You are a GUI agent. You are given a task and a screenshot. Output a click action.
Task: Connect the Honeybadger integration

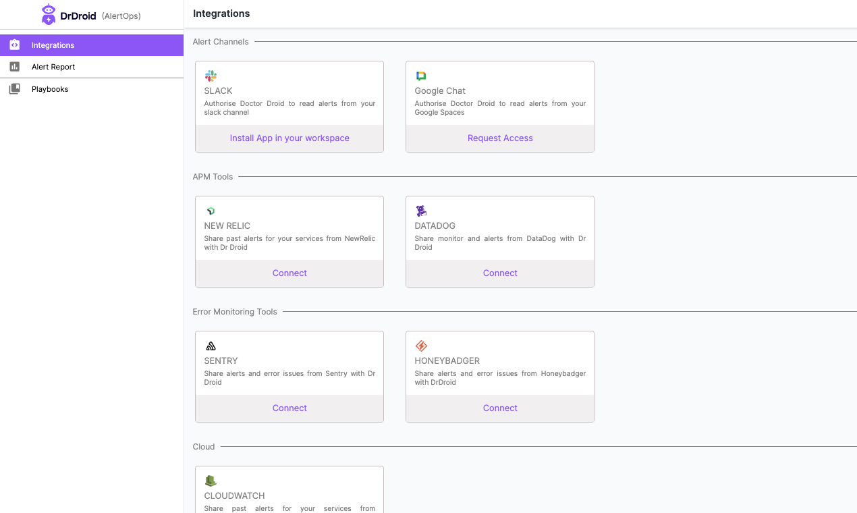[x=500, y=408]
